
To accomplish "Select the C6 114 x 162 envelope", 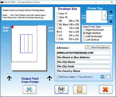I will [68, 35].
